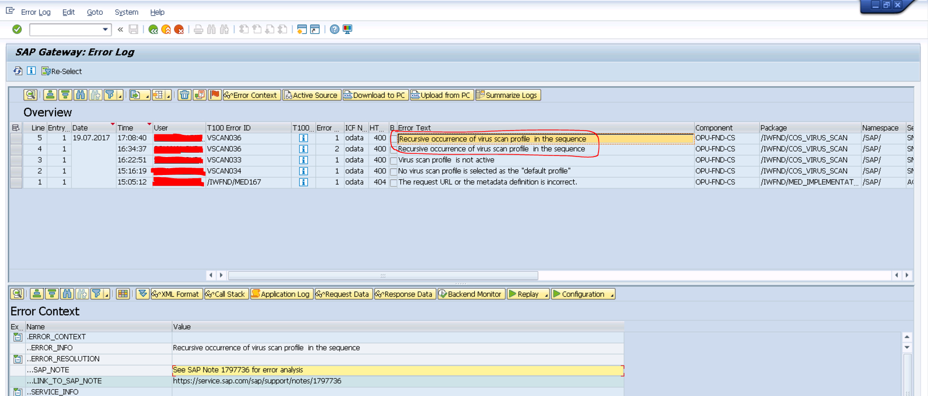Screen dimensions: 928x396
Task: Collapse the ..ERROR_RESOLUTION node
Action: 17,359
